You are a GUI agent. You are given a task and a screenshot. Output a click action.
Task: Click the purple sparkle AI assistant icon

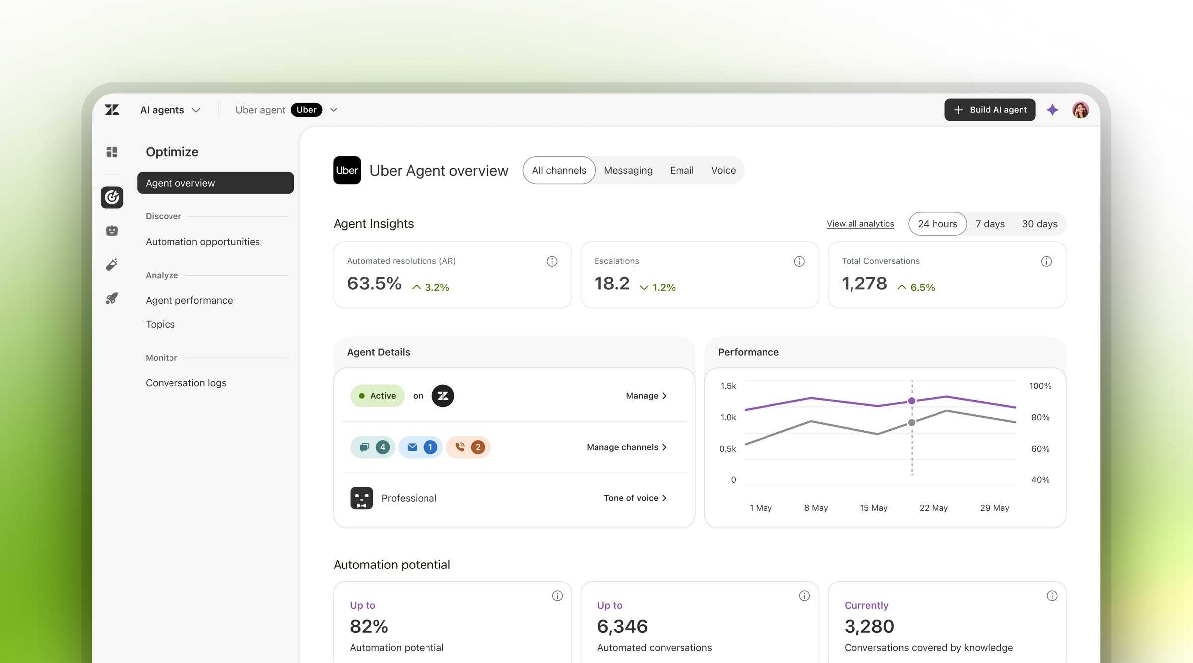[1052, 110]
